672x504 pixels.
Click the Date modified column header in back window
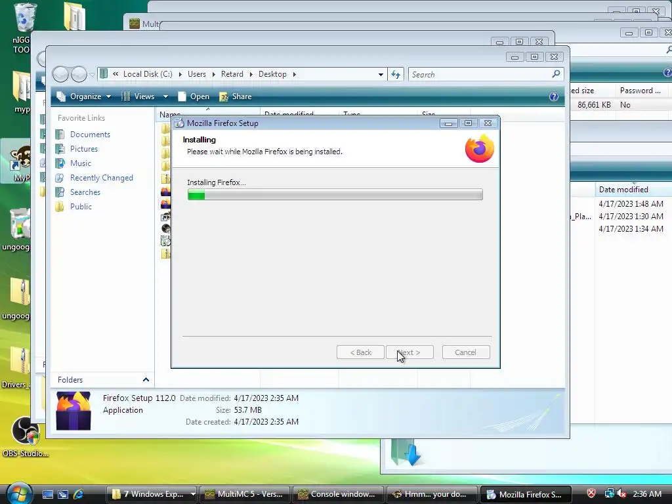coord(633,190)
